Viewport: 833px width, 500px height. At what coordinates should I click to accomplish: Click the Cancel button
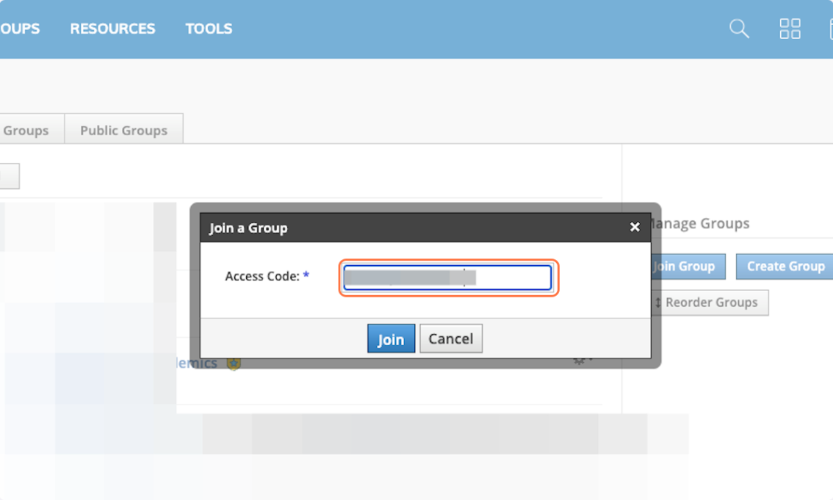tap(450, 338)
